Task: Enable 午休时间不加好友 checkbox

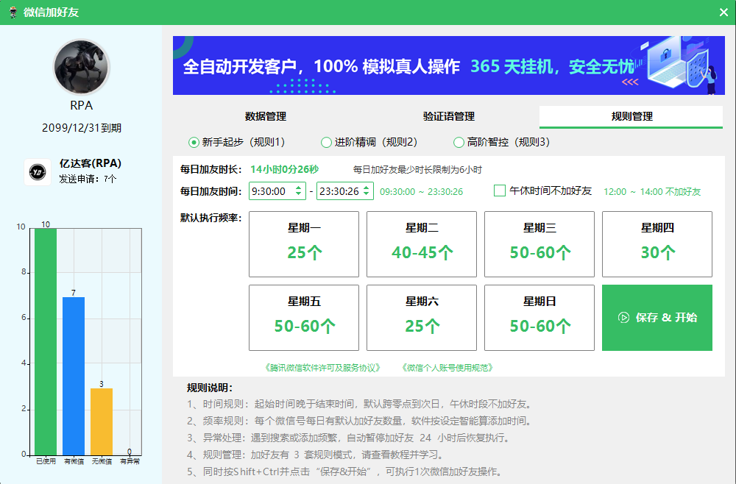Action: click(x=500, y=191)
